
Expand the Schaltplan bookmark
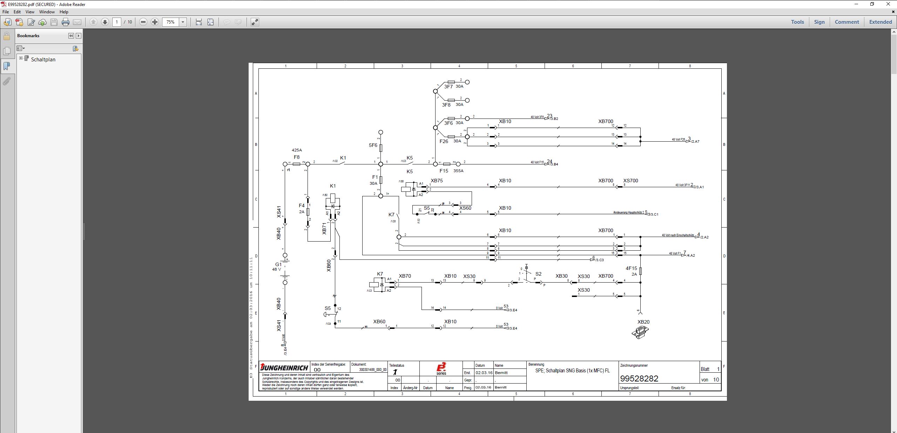pyautogui.click(x=21, y=58)
